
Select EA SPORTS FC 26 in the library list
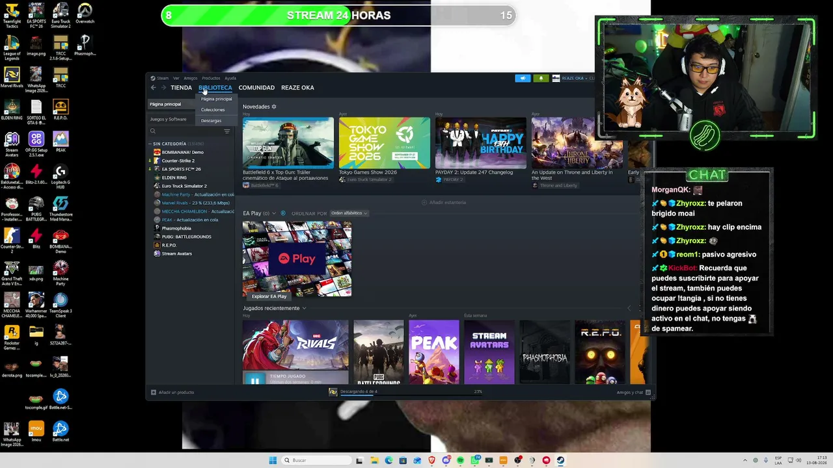tap(181, 169)
